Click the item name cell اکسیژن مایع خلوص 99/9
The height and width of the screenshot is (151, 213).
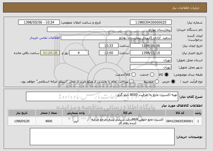click(128, 121)
